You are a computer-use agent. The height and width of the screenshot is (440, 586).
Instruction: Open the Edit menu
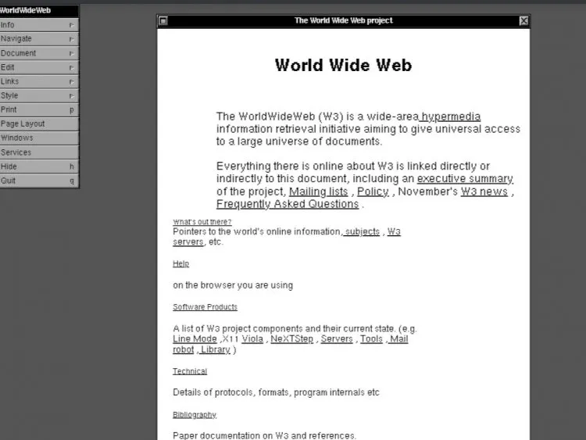(38, 67)
